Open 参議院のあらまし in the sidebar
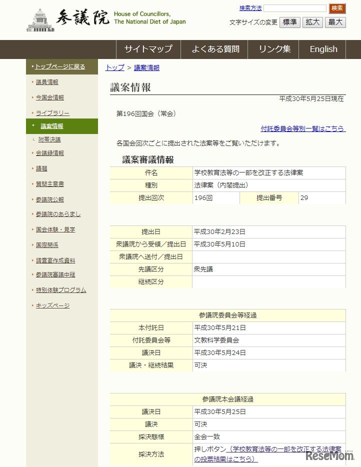This screenshot has height=467, width=361. [58, 214]
